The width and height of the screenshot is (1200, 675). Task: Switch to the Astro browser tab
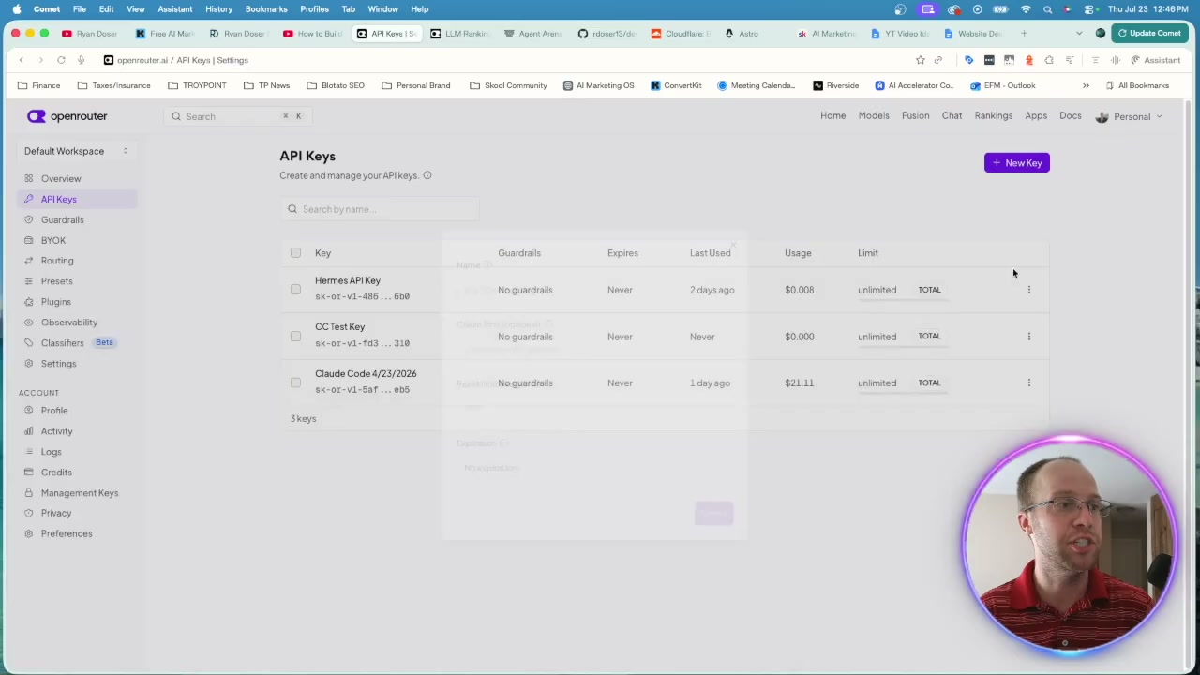click(748, 34)
